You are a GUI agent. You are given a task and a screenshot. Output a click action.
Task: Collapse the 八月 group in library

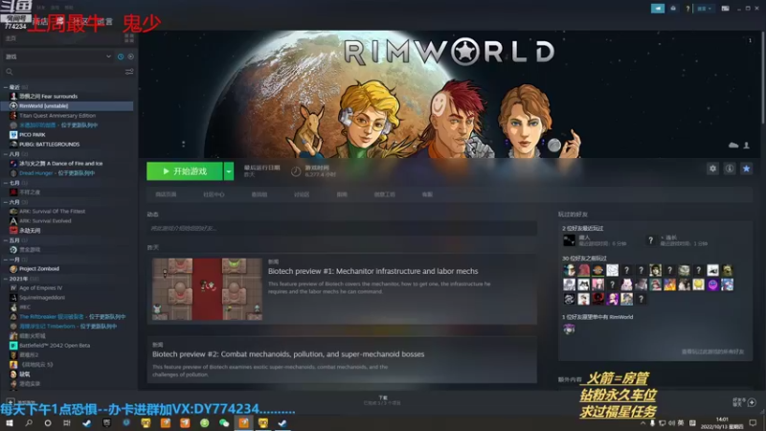6,154
